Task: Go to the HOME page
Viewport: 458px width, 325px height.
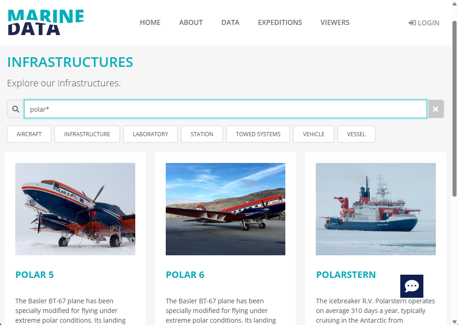Action: coord(150,23)
